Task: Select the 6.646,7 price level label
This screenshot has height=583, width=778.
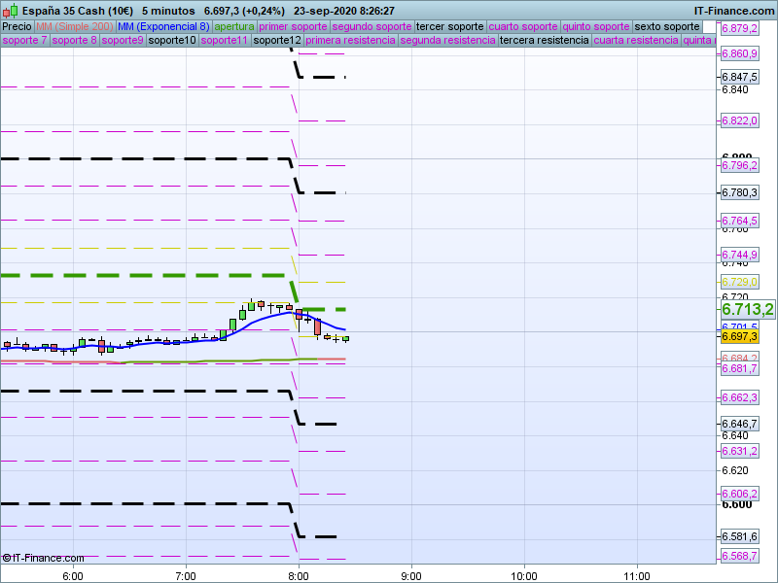Action: (739, 424)
